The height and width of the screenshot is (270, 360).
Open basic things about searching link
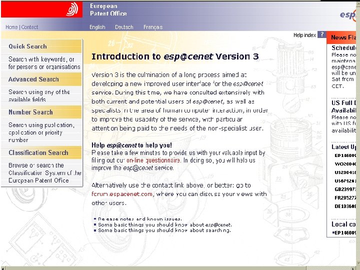pyautogui.click(x=164, y=230)
